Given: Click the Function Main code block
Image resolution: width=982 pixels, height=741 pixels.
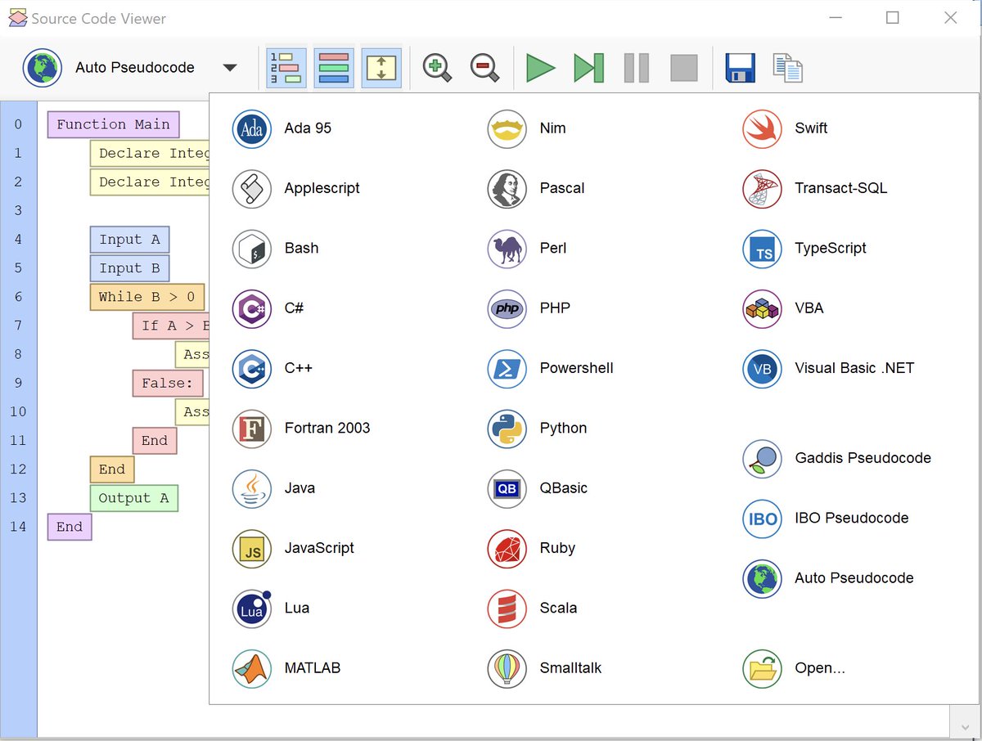Looking at the screenshot, I should tap(113, 124).
